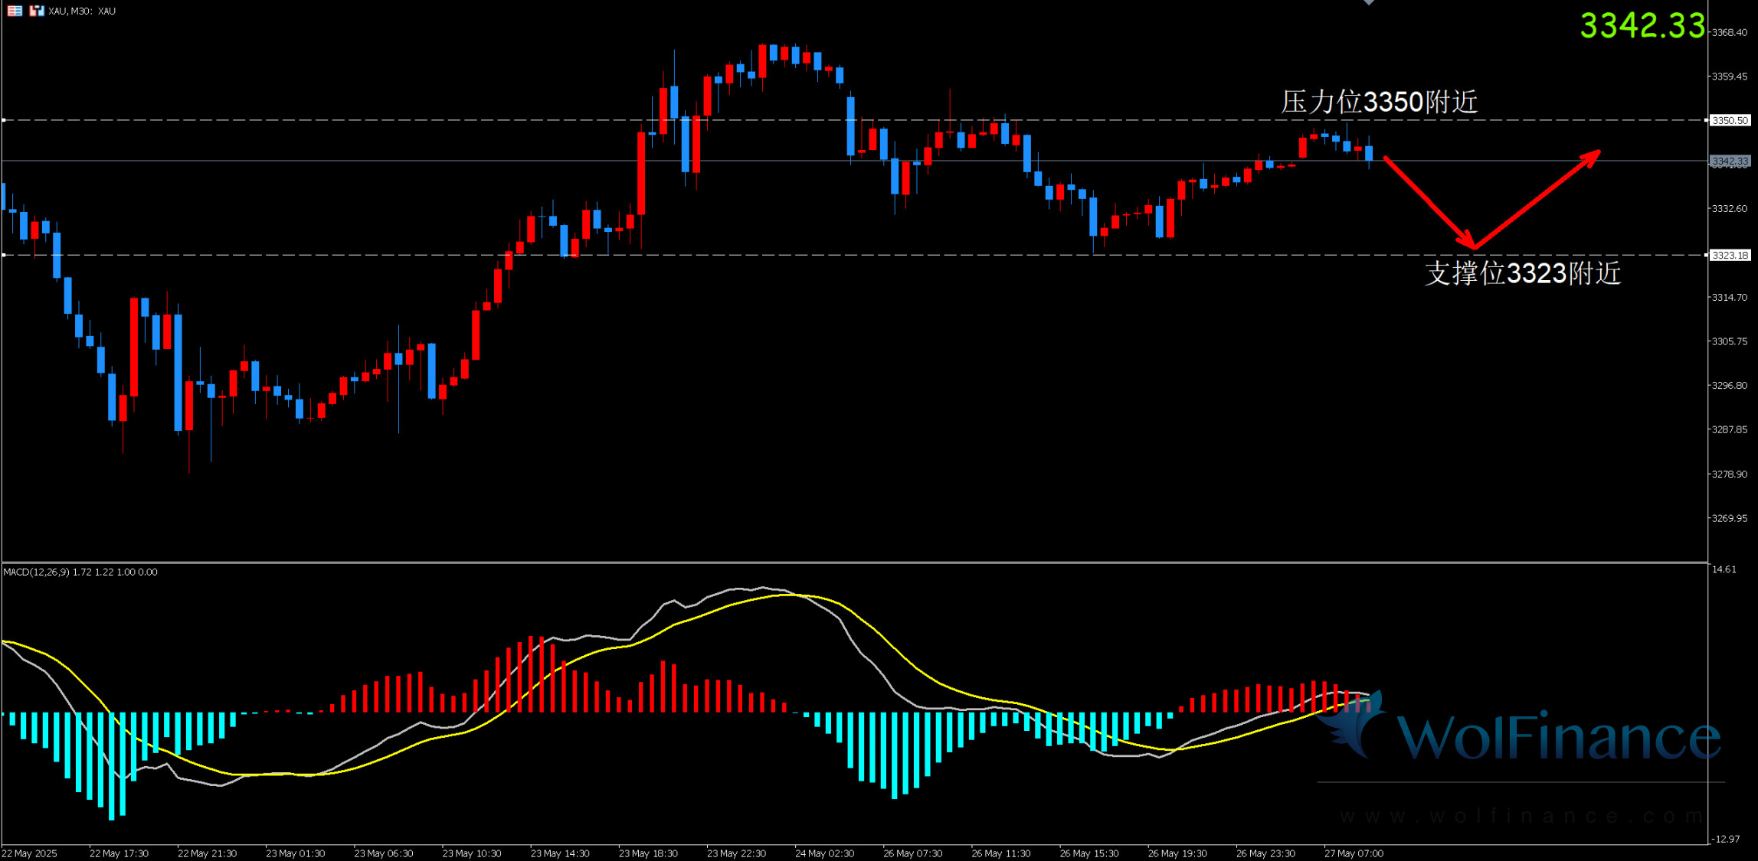Click the small handle on the 3323.18 line
Viewport: 1758px width, 861px height.
point(4,255)
